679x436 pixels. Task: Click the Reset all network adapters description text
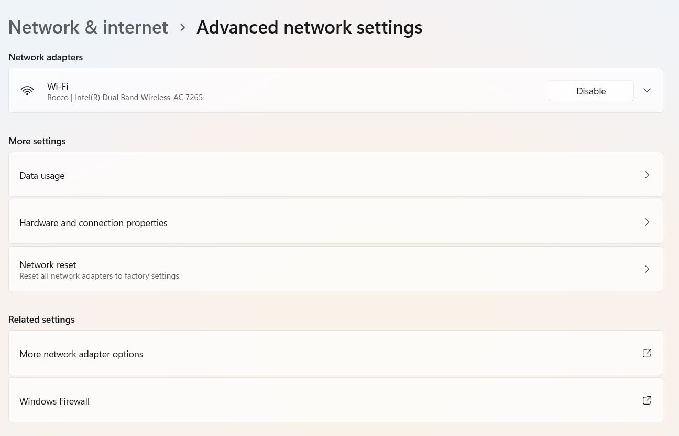click(99, 275)
